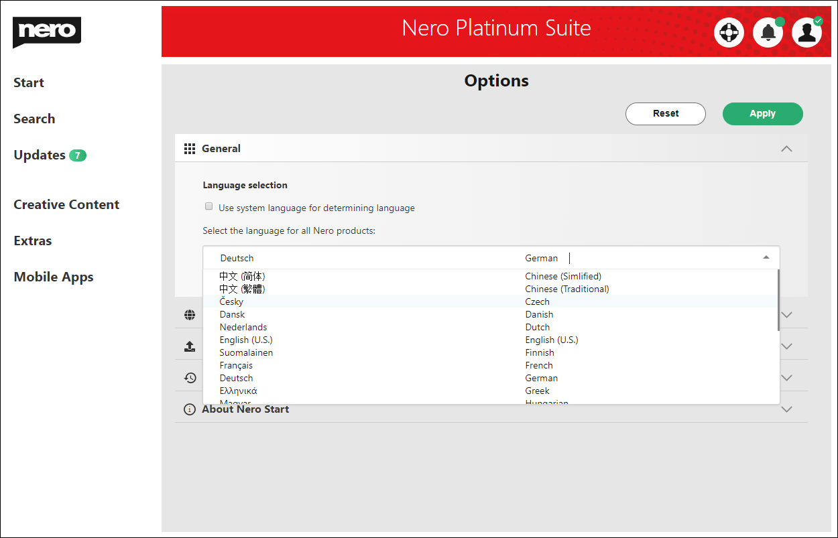Go to Creative Content in sidebar
This screenshot has height=538, width=838.
pos(66,204)
